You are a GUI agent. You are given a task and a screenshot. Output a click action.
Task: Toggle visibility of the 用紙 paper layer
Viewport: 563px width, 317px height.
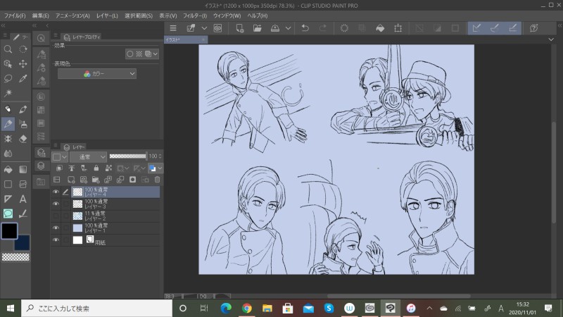tap(56, 240)
